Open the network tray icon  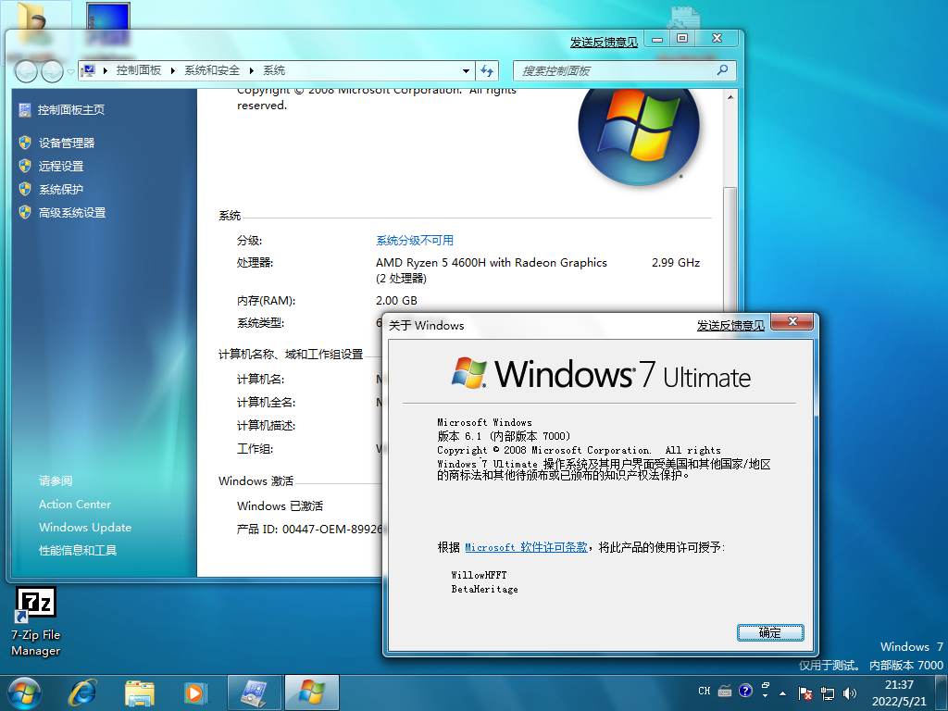(x=828, y=693)
